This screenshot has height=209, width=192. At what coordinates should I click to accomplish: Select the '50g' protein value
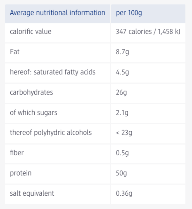(x=121, y=173)
